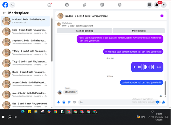171x125 pixels.
Task: Launch Microsoft Edge from taskbar
Action: (23, 112)
